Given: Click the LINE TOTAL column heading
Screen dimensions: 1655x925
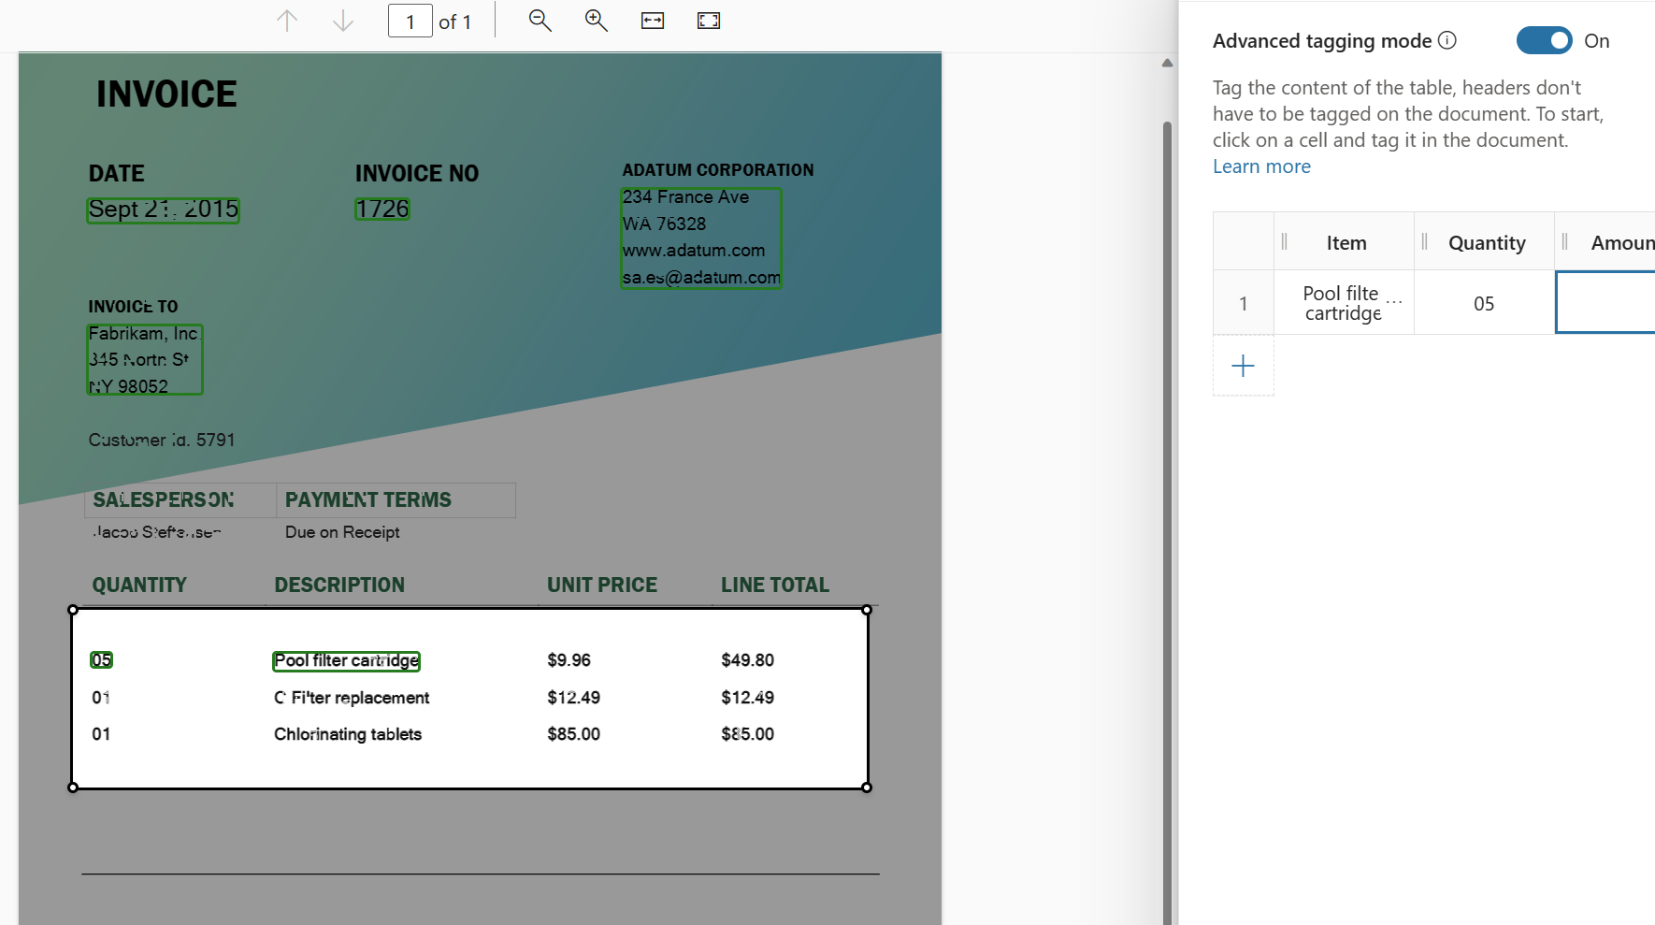Looking at the screenshot, I should click(775, 585).
